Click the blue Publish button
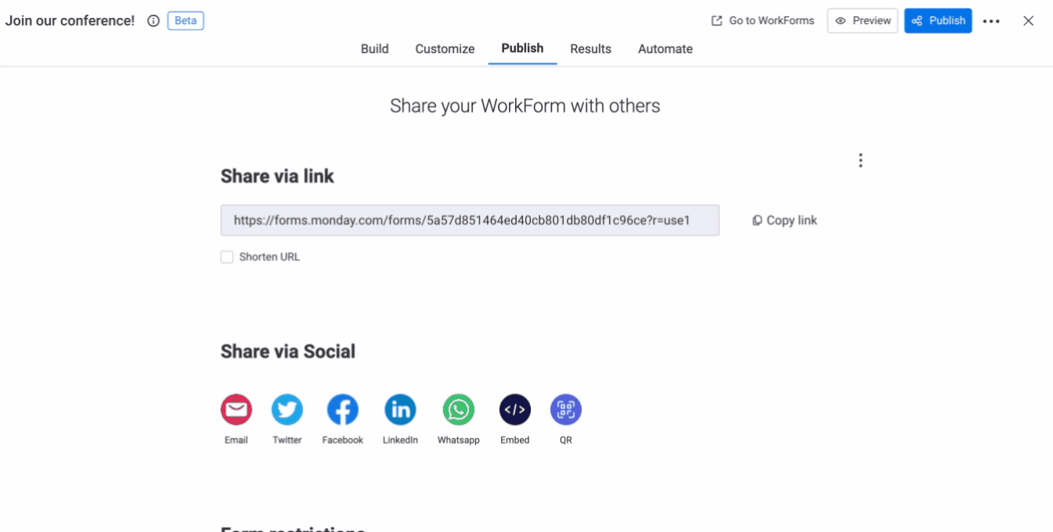Viewport: 1053px width, 532px height. coord(938,21)
